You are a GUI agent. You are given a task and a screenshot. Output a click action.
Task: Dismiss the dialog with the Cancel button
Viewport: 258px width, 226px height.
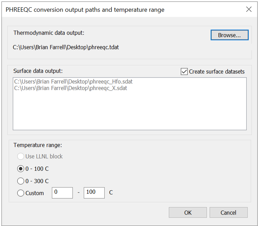pyautogui.click(x=228, y=212)
